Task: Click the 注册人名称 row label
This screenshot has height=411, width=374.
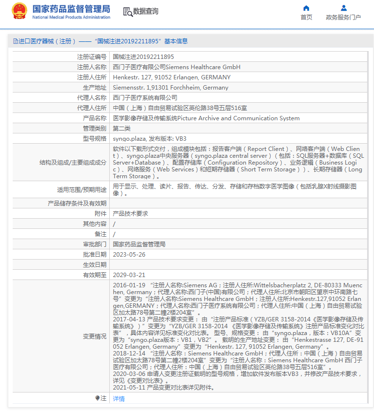Action: coord(92,67)
